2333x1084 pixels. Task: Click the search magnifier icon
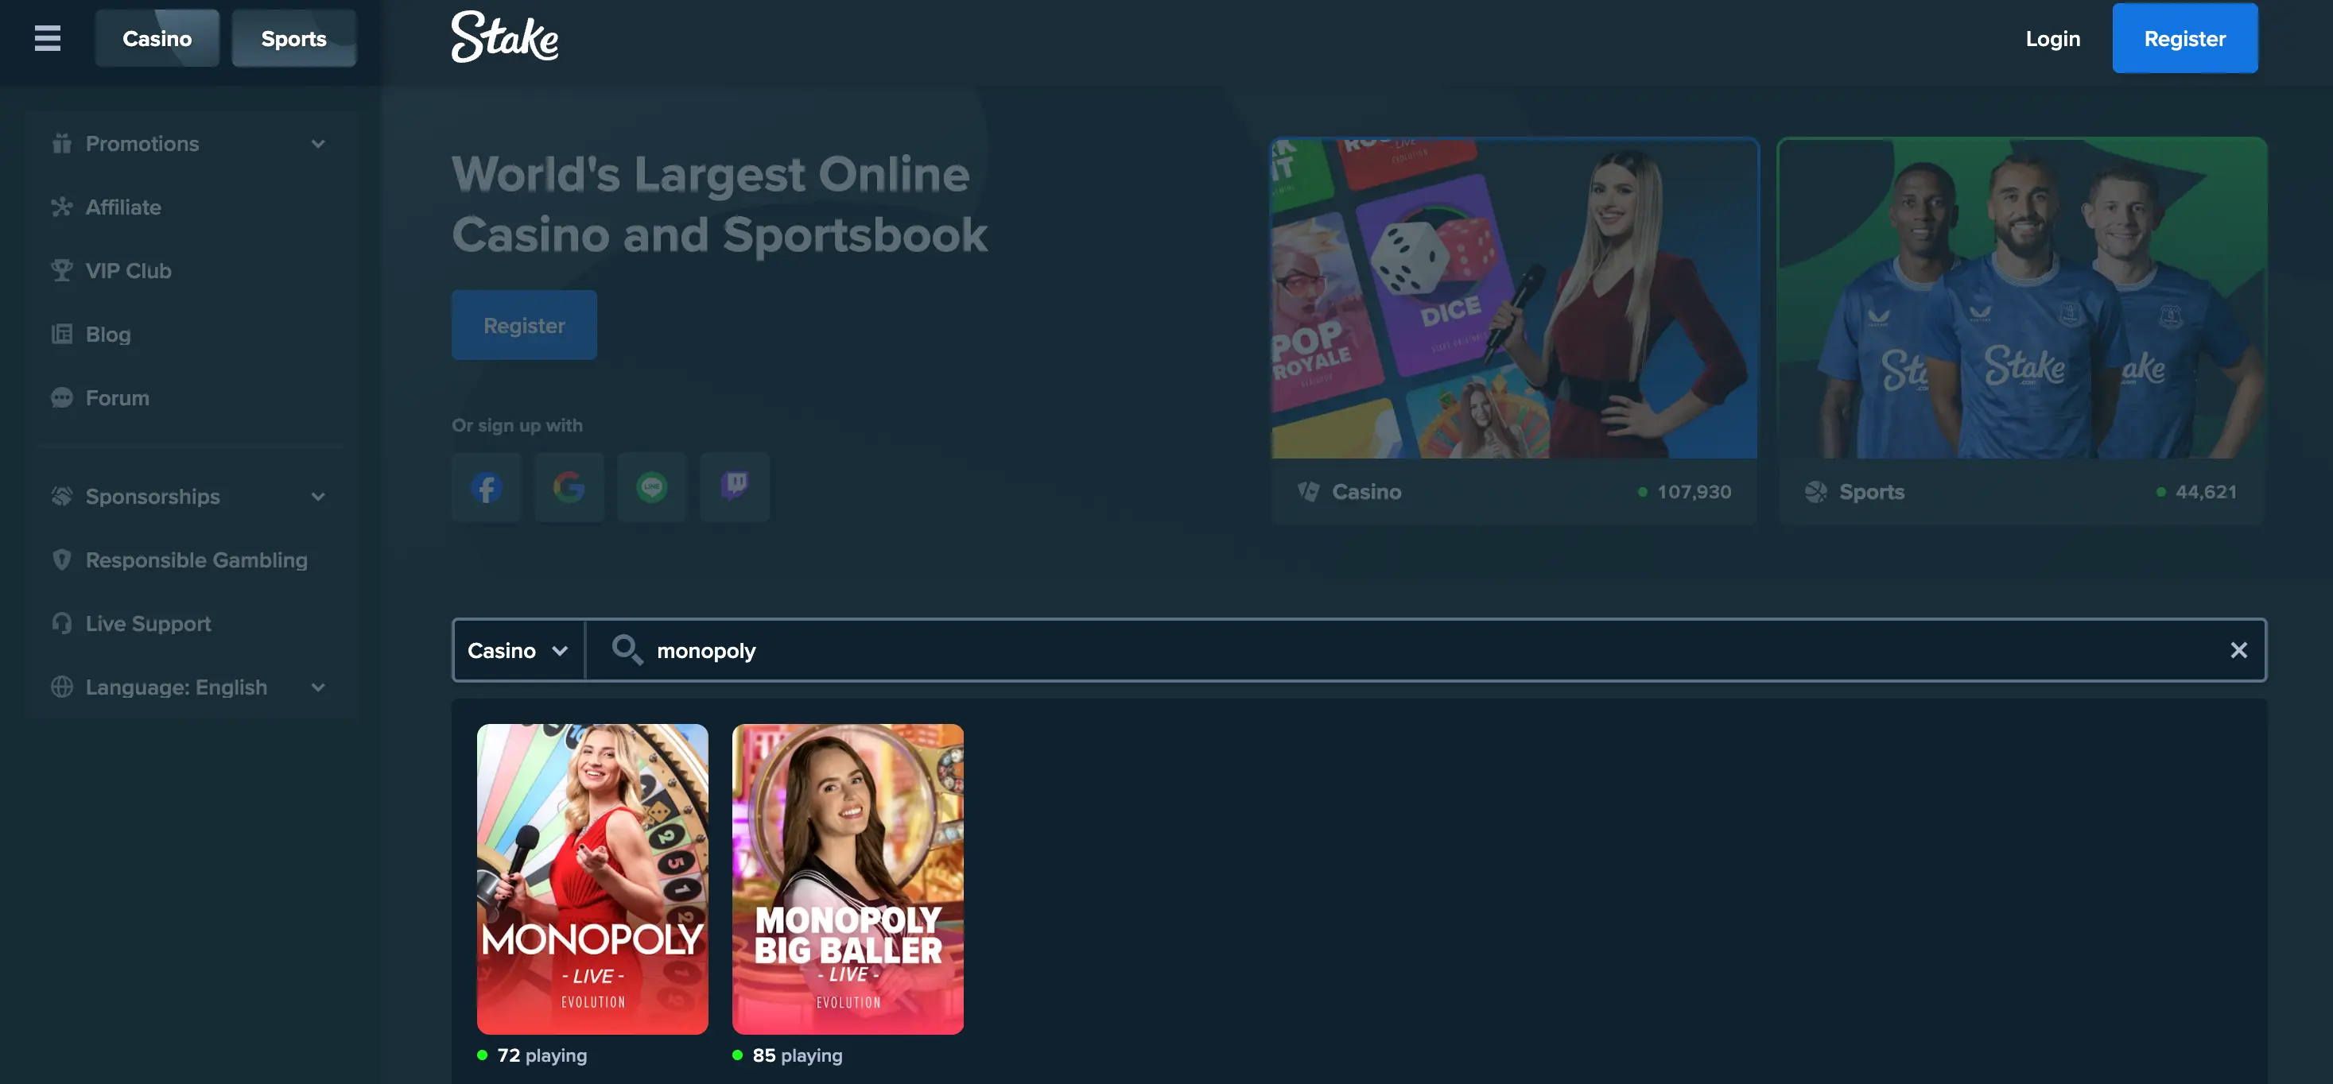[627, 649]
